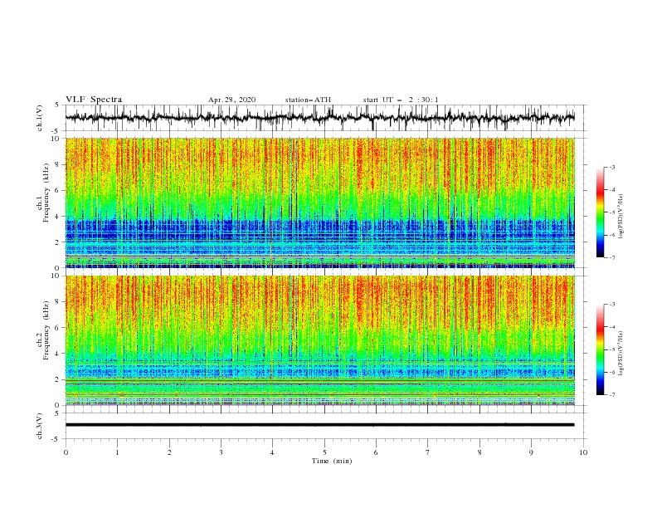This screenshot has height=508, width=657.
Task: Click time axis tick label "4"
Action: 272,452
